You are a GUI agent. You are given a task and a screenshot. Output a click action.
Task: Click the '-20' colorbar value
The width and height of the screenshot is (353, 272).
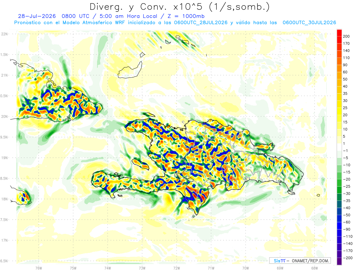(347, 179)
